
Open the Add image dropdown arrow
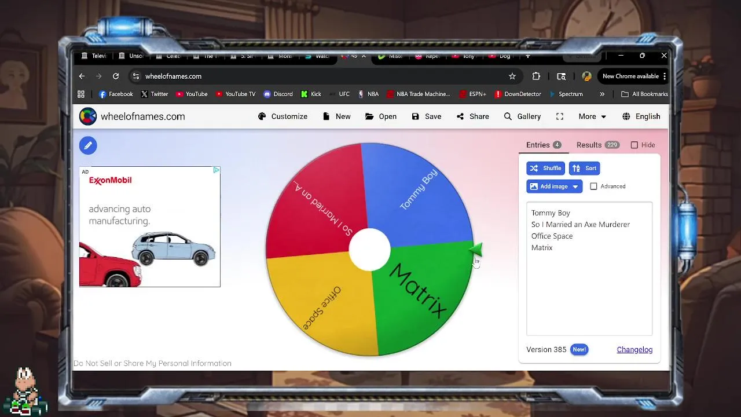(575, 186)
